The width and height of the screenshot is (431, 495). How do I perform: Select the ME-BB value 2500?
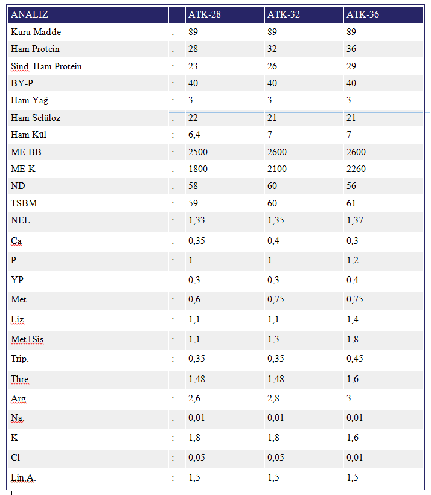point(197,152)
